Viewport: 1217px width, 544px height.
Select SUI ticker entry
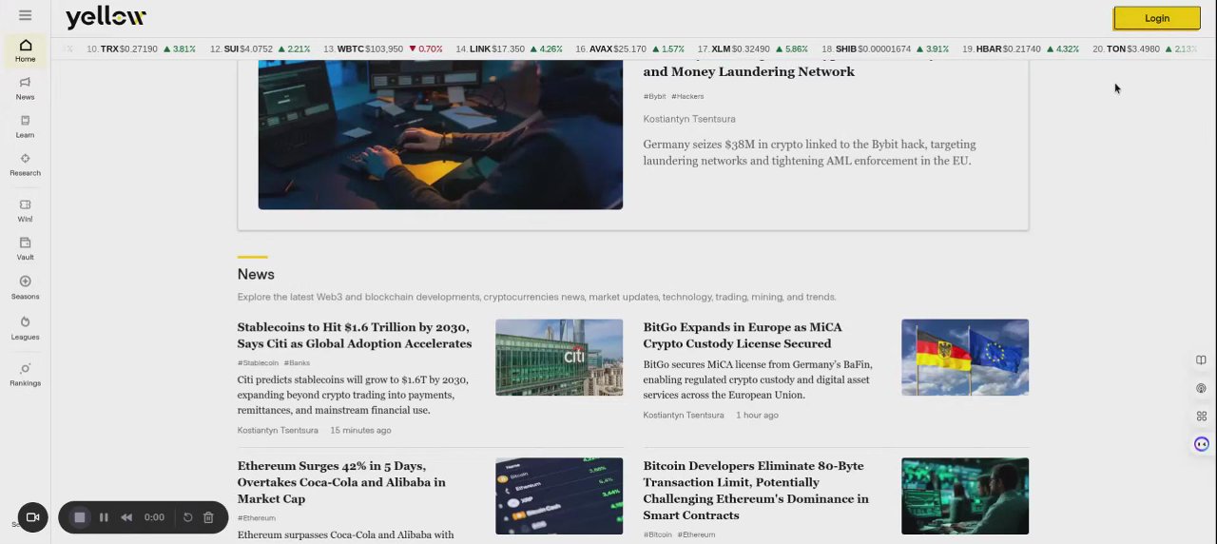coord(261,49)
